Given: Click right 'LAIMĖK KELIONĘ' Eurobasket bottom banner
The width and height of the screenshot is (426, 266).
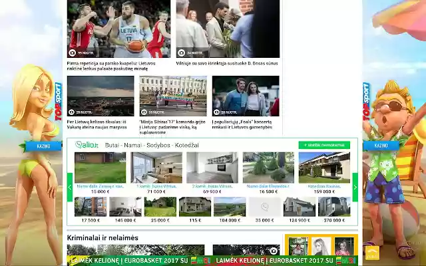Looking at the screenshot, I should [x=286, y=261].
